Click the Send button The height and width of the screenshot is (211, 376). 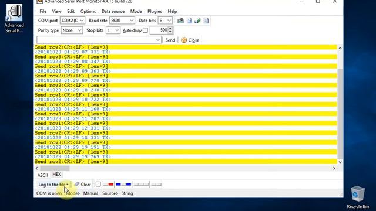tap(170, 40)
